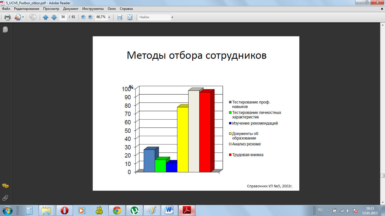Open Windows Explorer from the taskbar
This screenshot has width=385, height=216.
47,210
